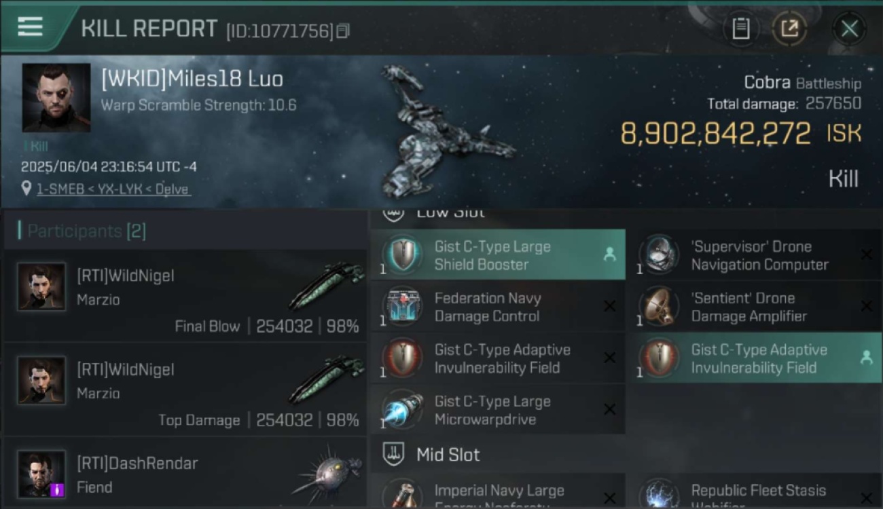Copy the kill report ID
This screenshot has height=509, width=883.
(343, 31)
